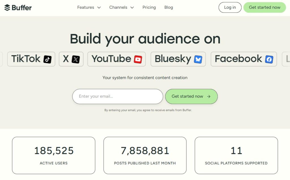Open the Blog link
The image size is (290, 180).
point(169,7)
